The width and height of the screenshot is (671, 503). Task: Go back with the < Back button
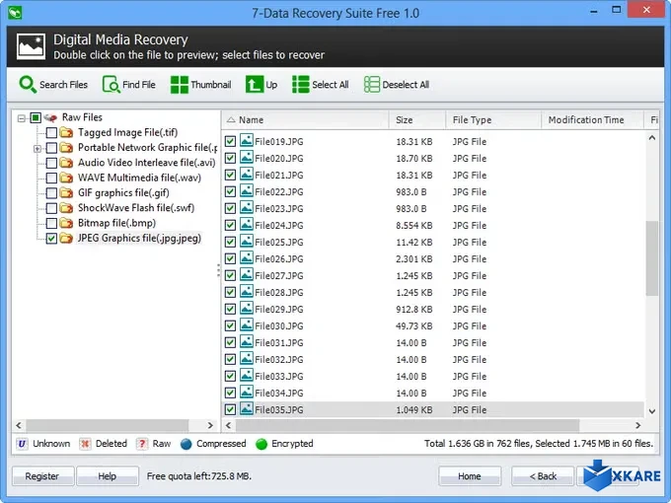[543, 476]
